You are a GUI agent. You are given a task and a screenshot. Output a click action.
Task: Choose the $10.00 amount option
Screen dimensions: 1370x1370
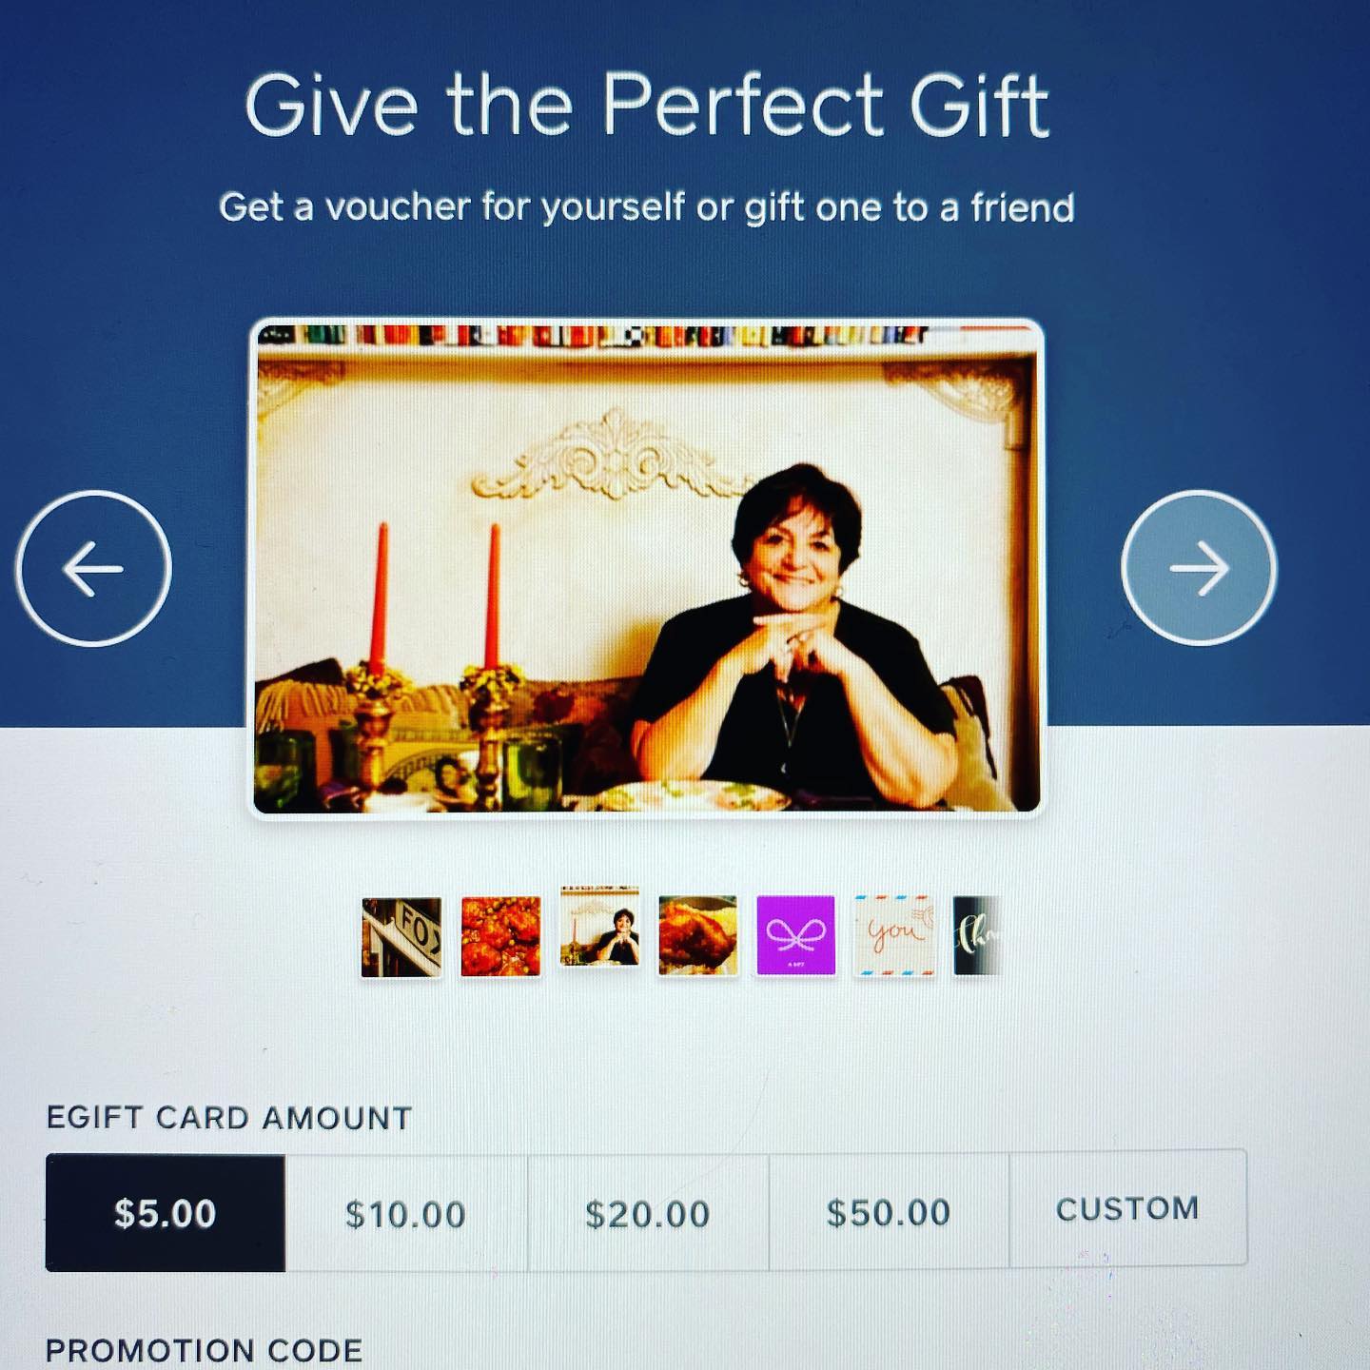coord(406,1213)
